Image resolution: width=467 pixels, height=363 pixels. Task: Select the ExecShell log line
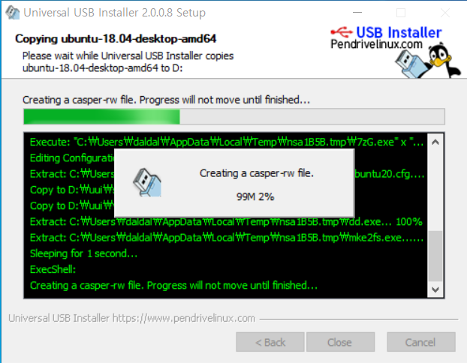(53, 269)
